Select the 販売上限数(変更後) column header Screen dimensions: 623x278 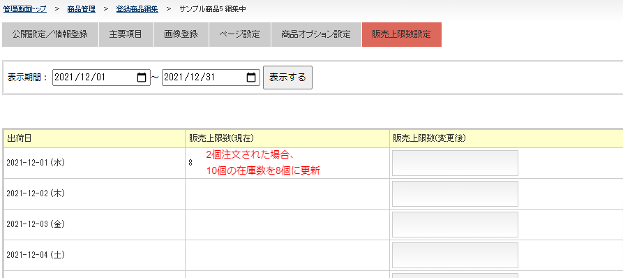(x=506, y=138)
